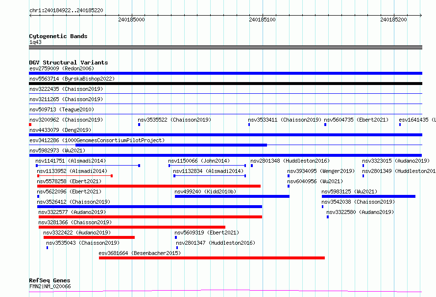Viewport: 436px width, 297px height.
Task: Click the FMN2|NM_020066 gene label
Action: (x=50, y=286)
